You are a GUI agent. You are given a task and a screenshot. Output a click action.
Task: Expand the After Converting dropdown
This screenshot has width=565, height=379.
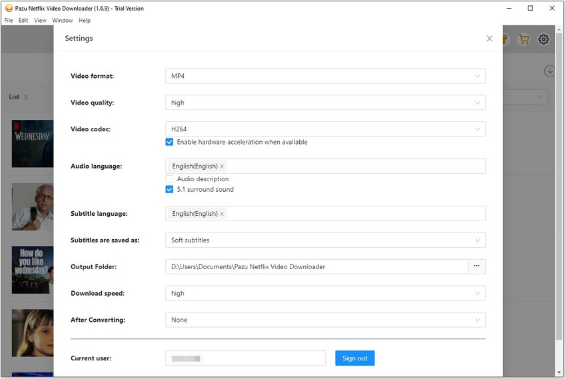[325, 320]
